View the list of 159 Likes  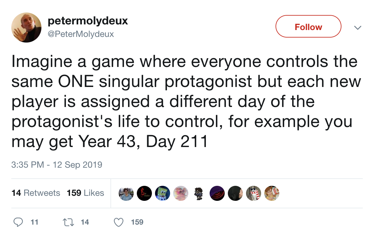coord(85,193)
